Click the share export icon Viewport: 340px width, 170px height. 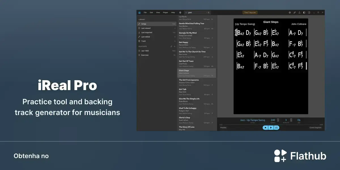tap(299, 12)
